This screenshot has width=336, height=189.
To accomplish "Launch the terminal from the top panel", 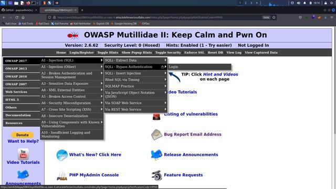I will (x=34, y=3).
